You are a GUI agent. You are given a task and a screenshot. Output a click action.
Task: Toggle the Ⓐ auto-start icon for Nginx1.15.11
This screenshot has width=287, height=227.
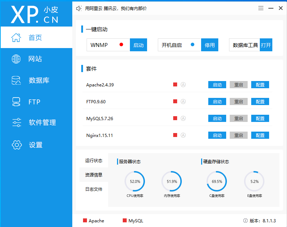click(183, 135)
